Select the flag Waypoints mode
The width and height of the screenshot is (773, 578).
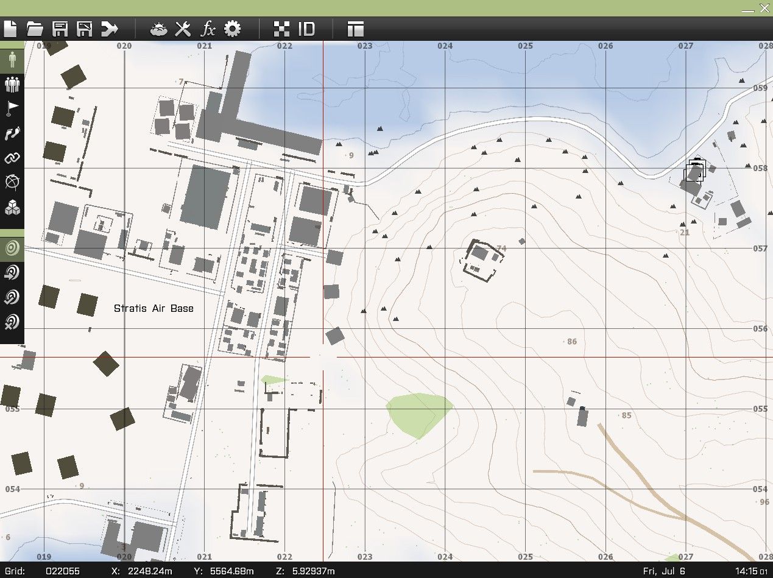[x=12, y=108]
